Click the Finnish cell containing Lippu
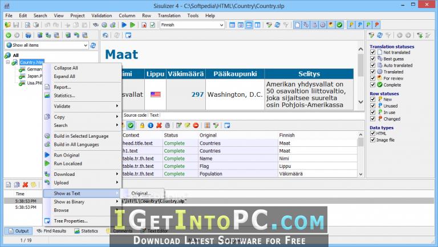This screenshot has height=247, width=438. coord(318,166)
